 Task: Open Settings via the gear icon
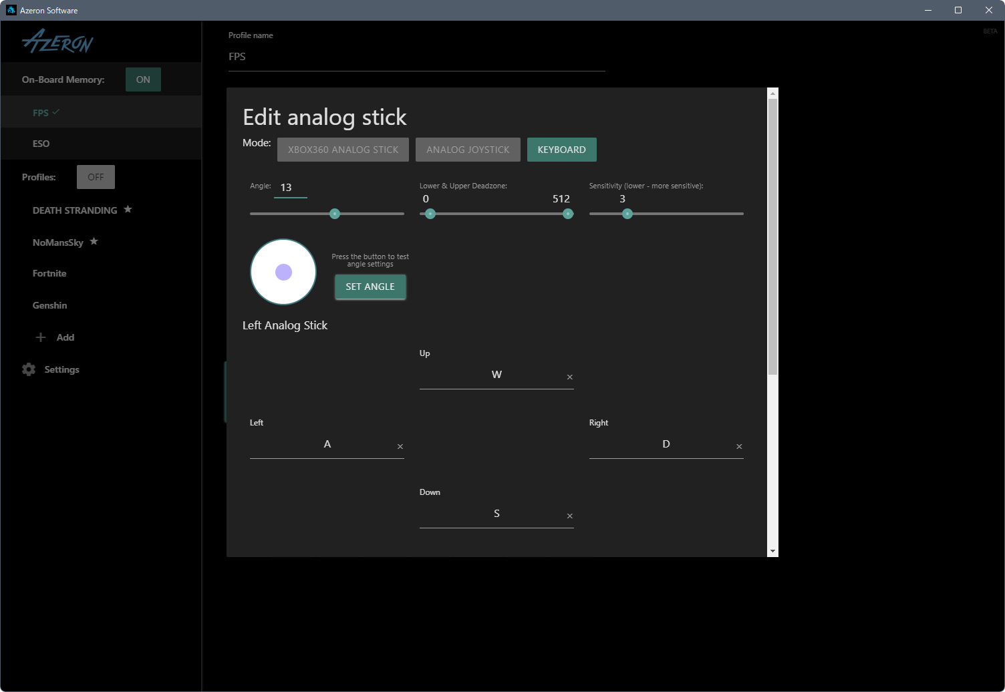29,369
